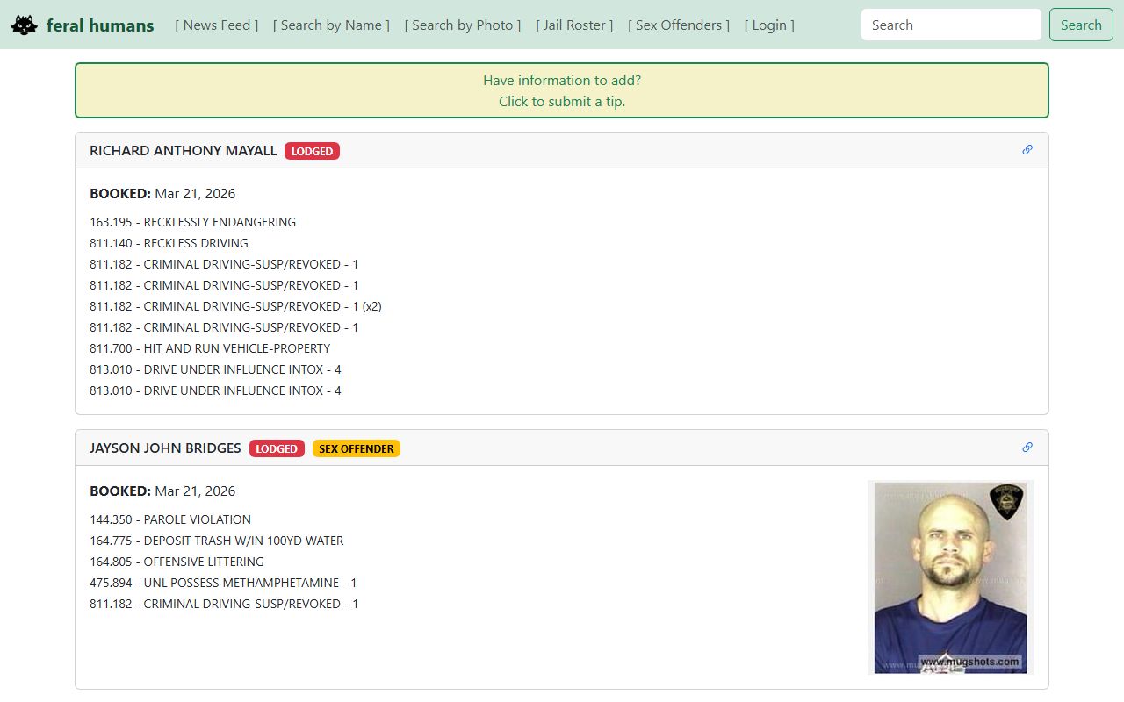Click the yellow SEX OFFENDER badge
The height and width of the screenshot is (702, 1124).
click(356, 448)
